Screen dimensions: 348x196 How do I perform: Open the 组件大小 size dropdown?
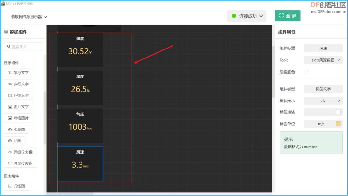[x=323, y=101]
